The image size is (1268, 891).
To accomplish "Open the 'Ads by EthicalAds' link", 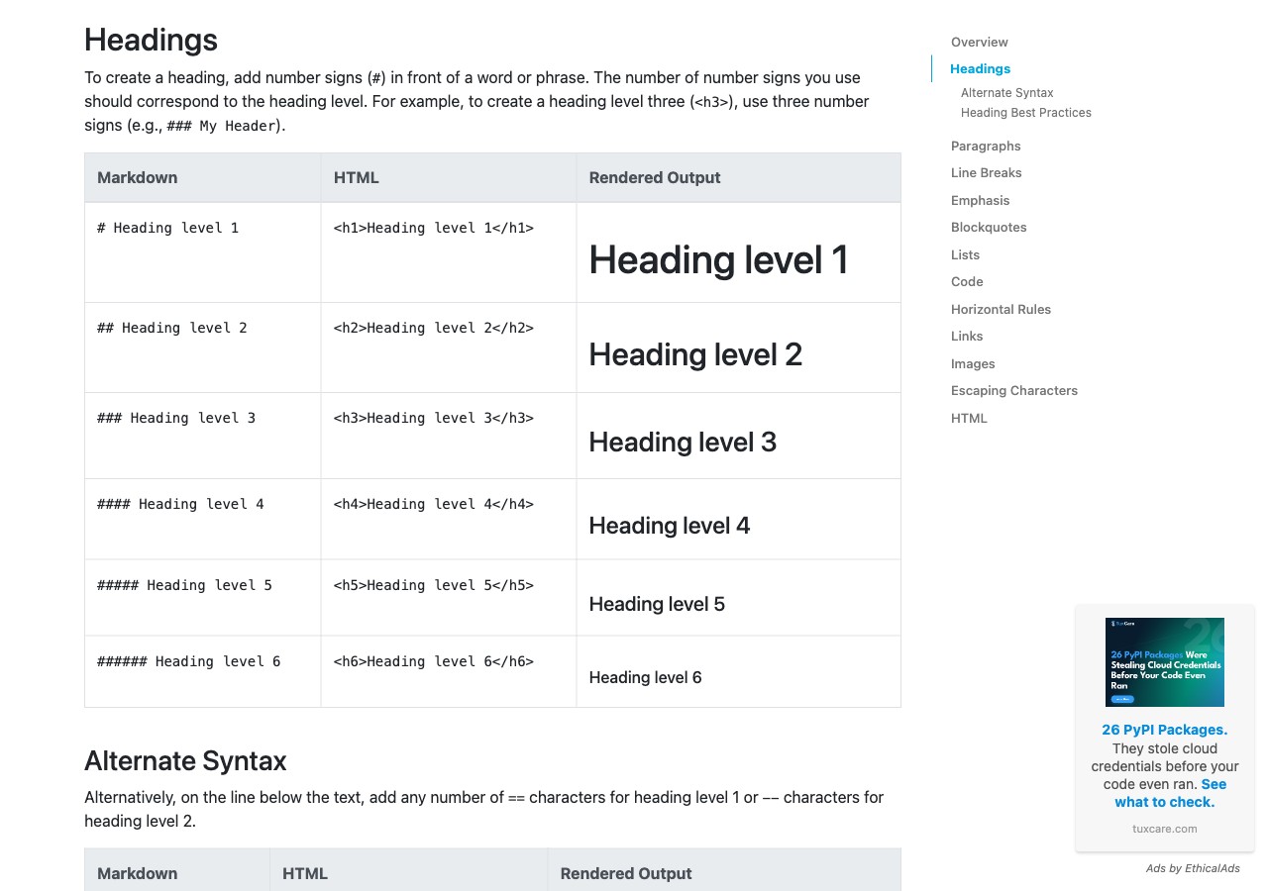I will click(1193, 868).
